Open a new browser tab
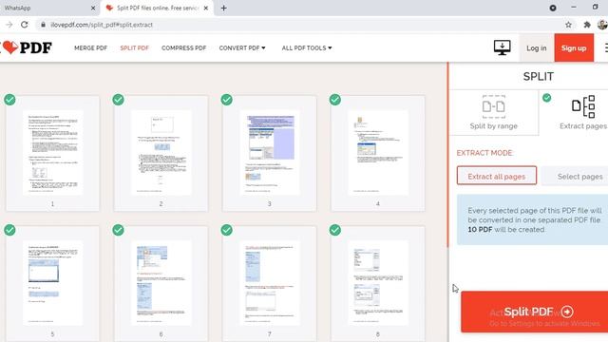 tap(224, 8)
